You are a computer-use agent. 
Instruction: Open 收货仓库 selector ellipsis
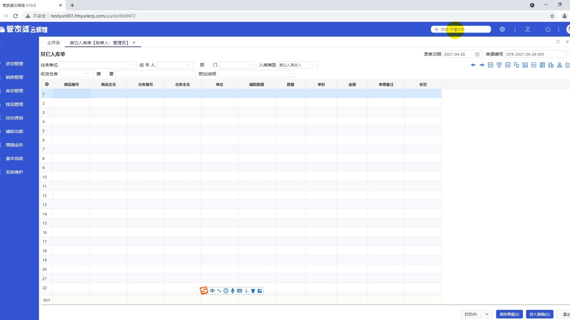pyautogui.click(x=88, y=74)
